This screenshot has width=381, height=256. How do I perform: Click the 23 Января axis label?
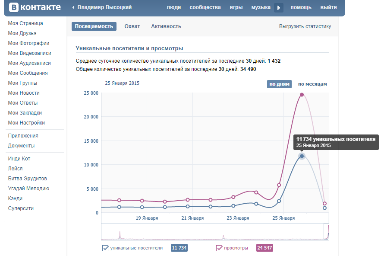coord(238,218)
